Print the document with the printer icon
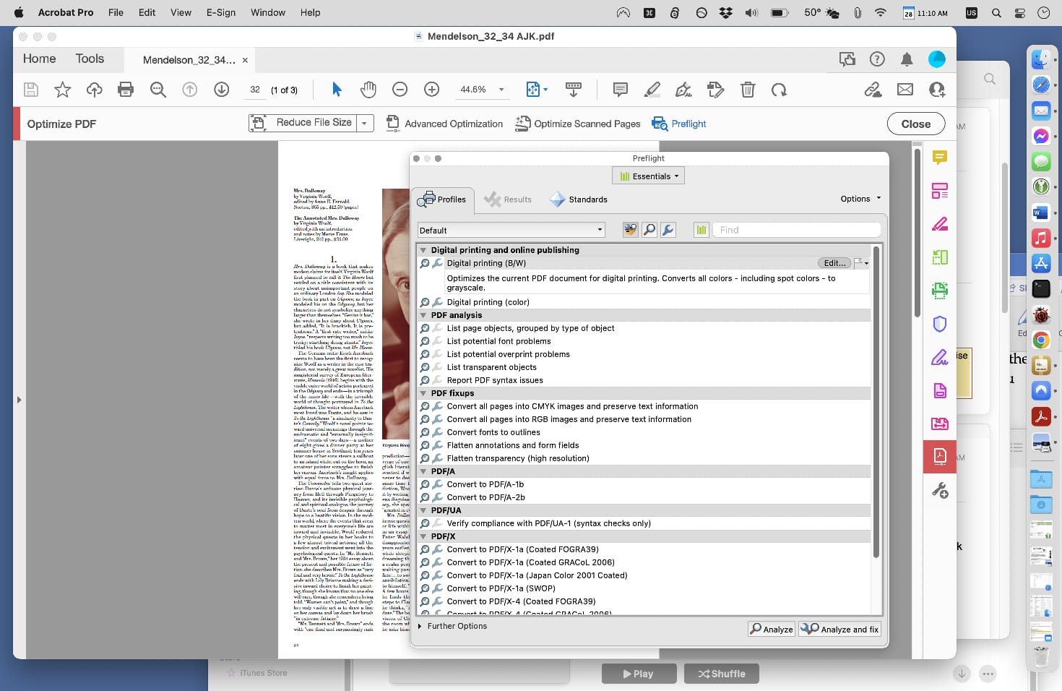 [x=126, y=90]
